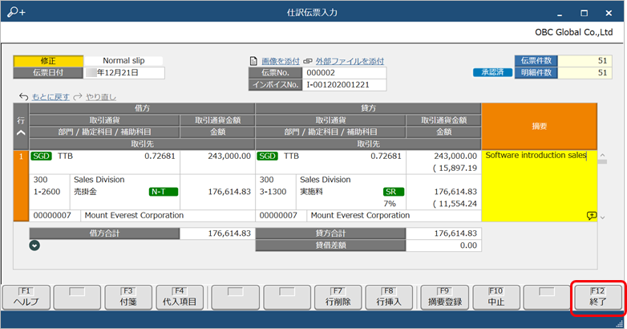Click the debit SGD currency badge
The height and width of the screenshot is (329, 627).
tap(41, 156)
